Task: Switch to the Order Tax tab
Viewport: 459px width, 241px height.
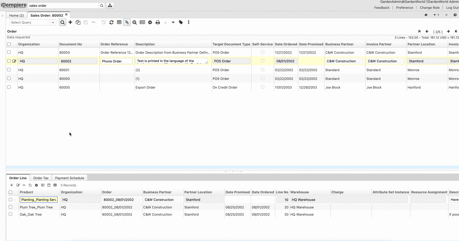Action: [41, 178]
